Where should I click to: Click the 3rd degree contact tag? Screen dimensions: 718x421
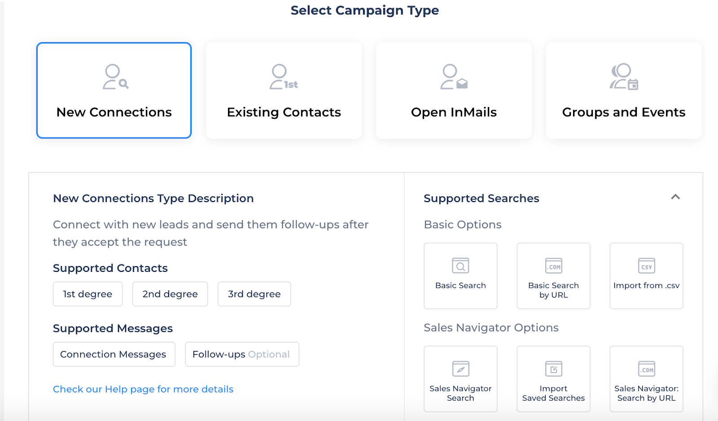[254, 294]
